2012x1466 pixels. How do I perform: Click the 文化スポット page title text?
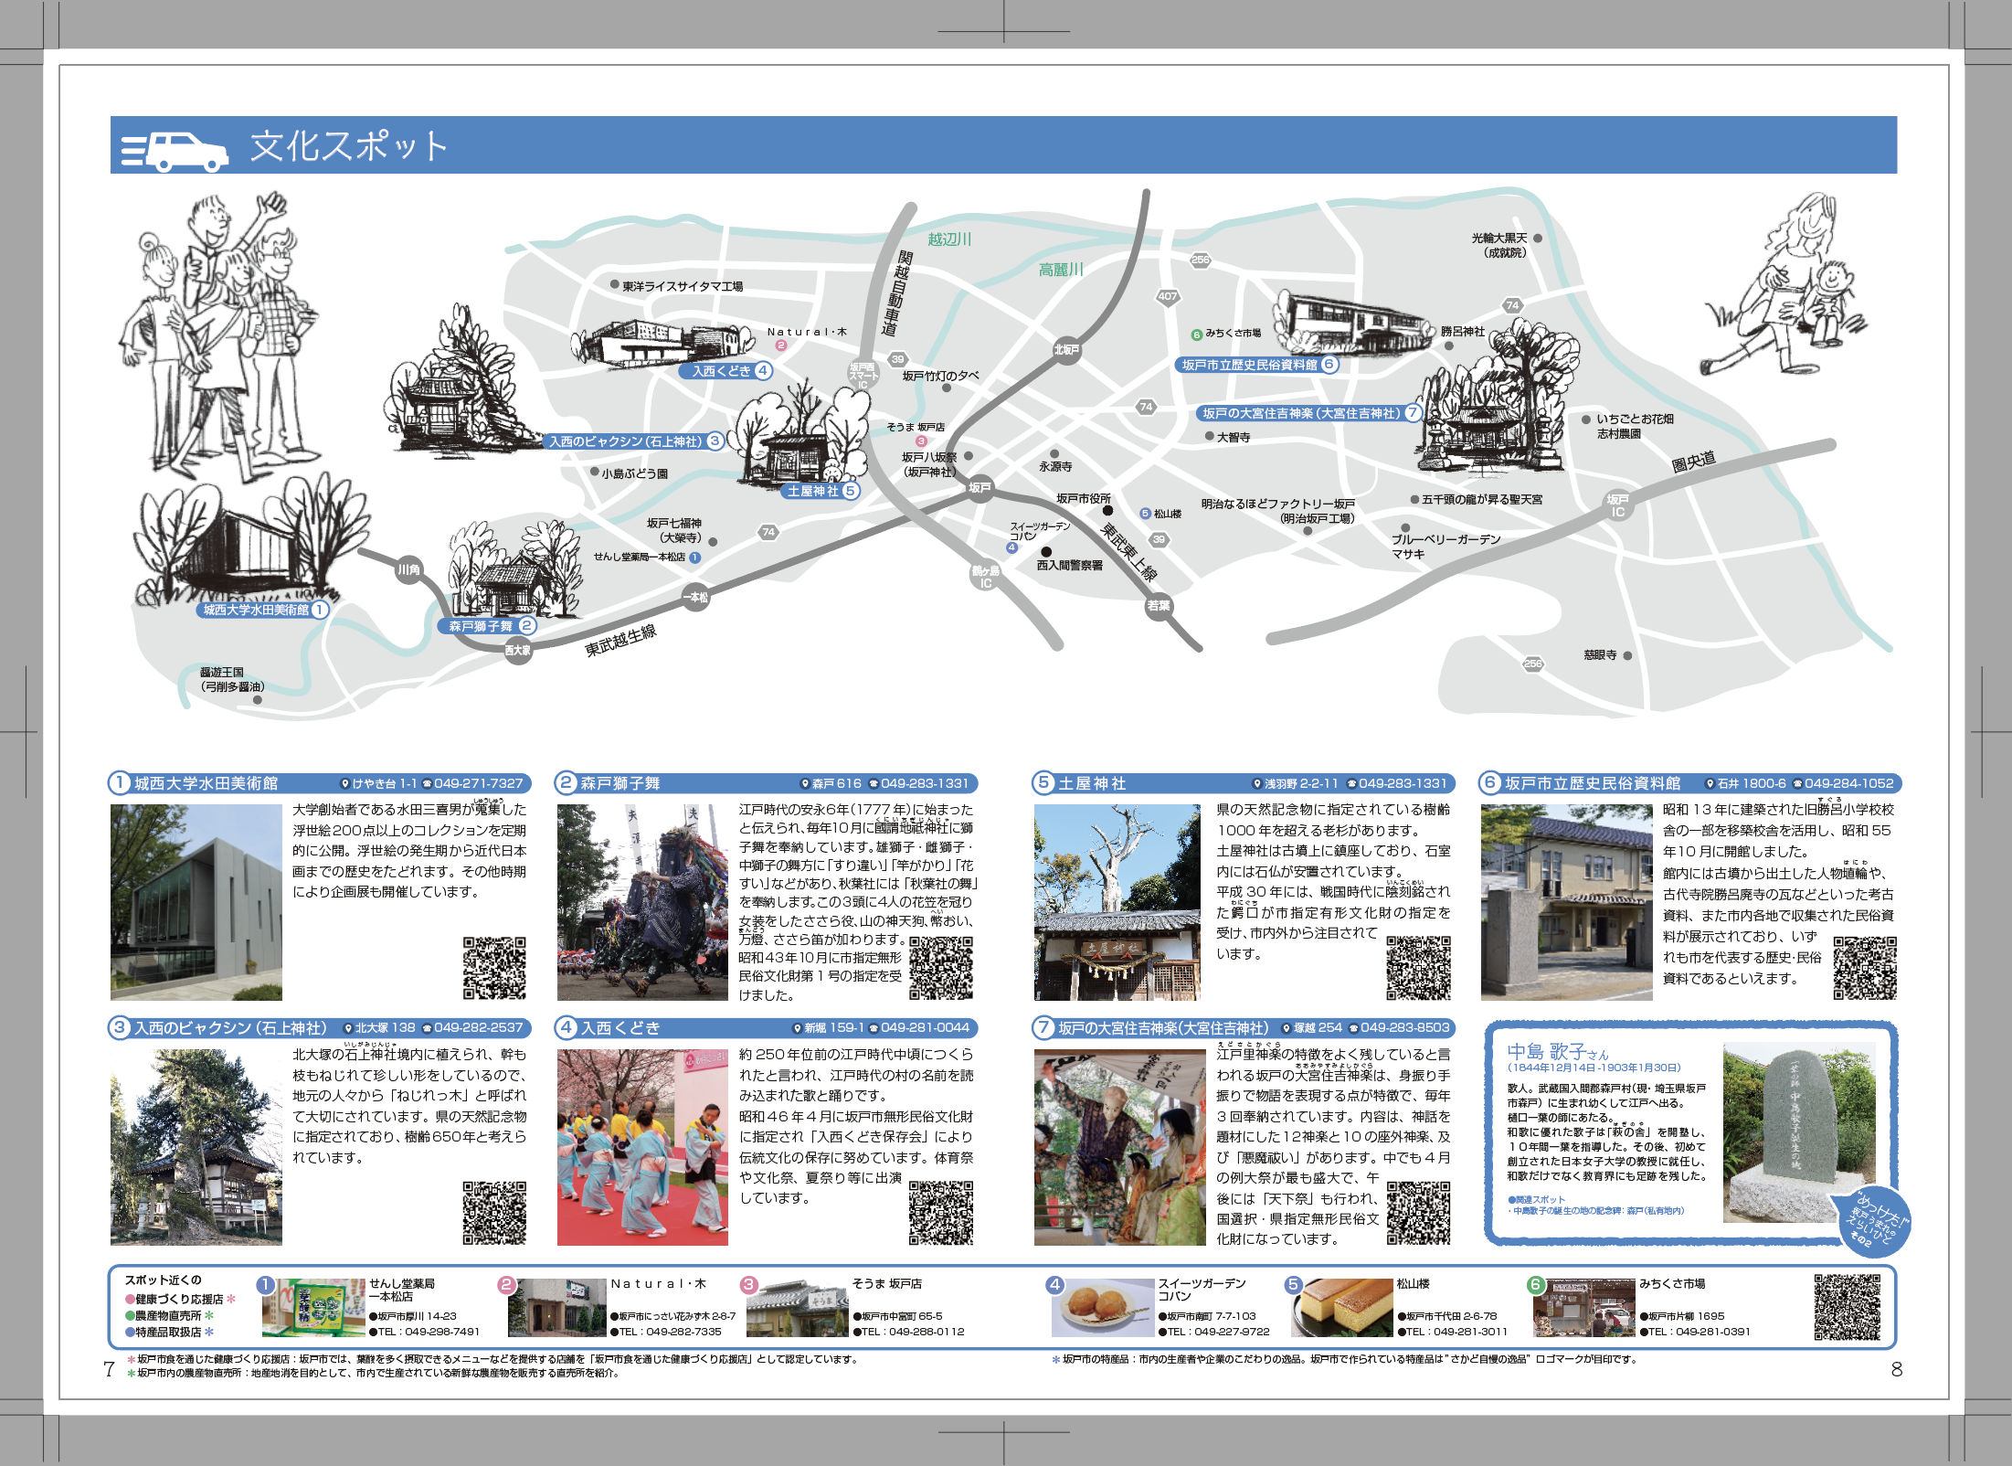[350, 146]
